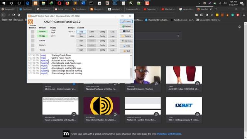Toggle the FileZilla service checkbox
247x139 pixels.
pyautogui.click(x=32, y=41)
